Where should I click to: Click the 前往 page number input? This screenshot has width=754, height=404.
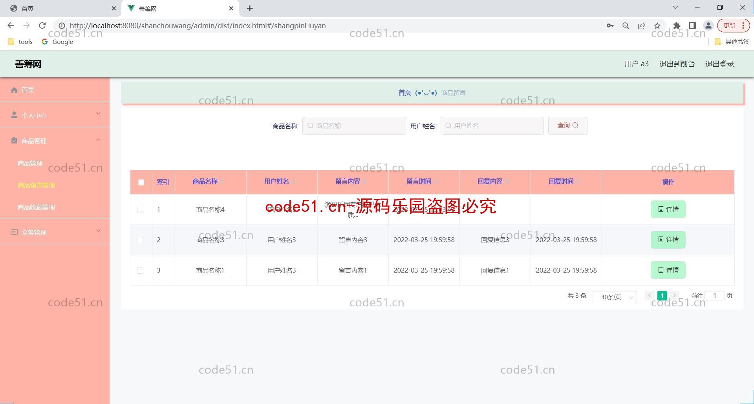(x=714, y=296)
